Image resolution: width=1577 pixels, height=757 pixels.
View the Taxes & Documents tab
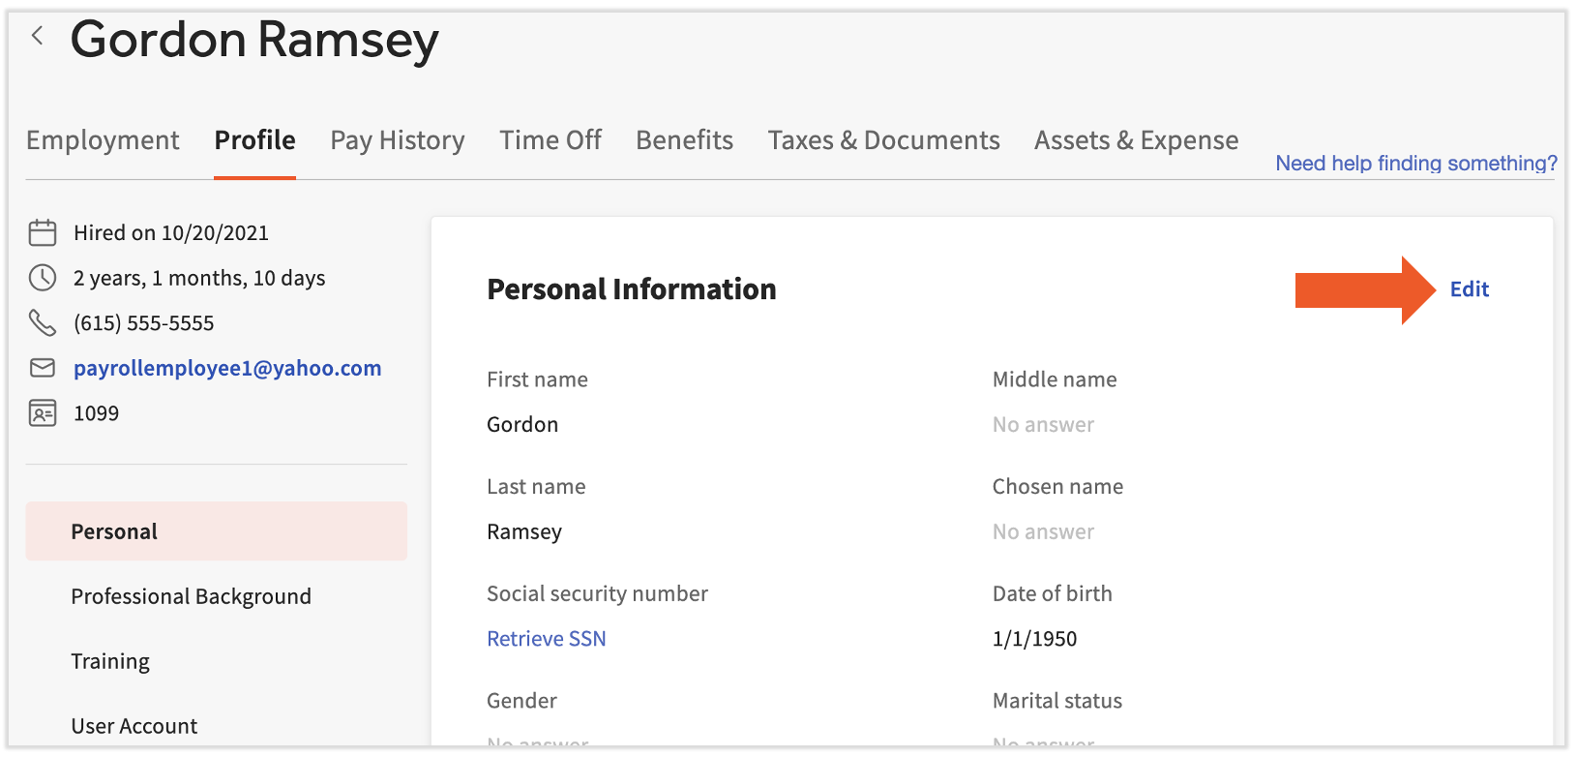tap(883, 140)
